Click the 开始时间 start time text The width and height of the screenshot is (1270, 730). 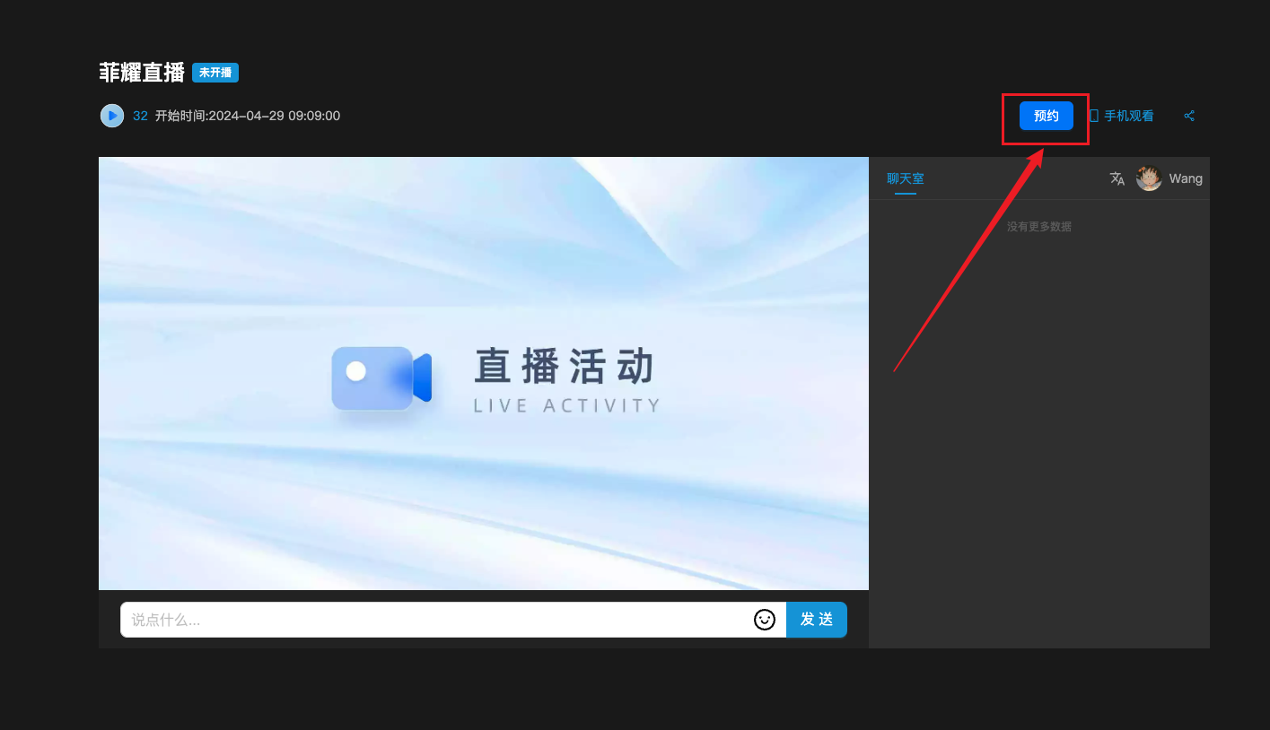click(248, 116)
